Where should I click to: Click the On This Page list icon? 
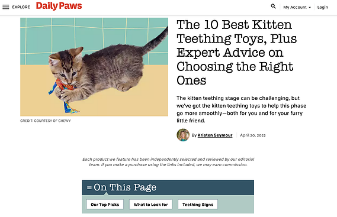89,187
